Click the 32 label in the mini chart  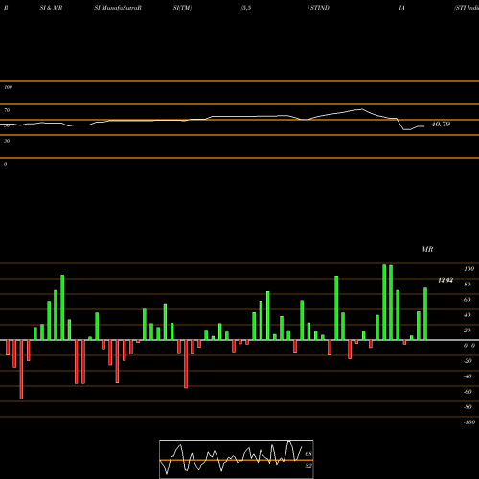click(308, 466)
